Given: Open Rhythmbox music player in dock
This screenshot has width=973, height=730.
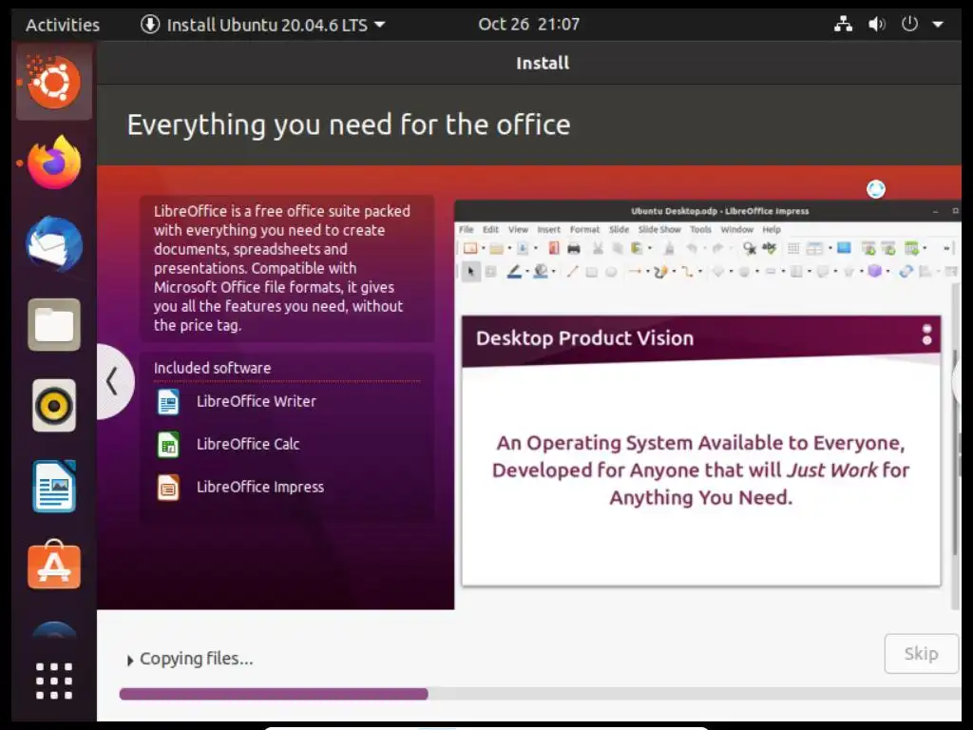Looking at the screenshot, I should point(54,405).
